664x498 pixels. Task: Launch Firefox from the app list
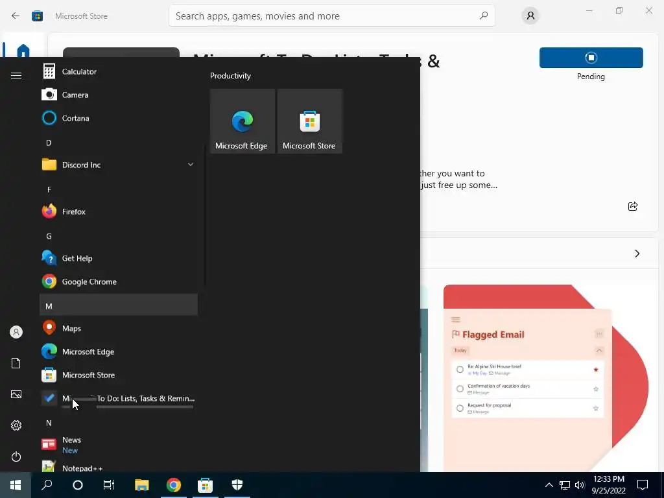point(119,211)
